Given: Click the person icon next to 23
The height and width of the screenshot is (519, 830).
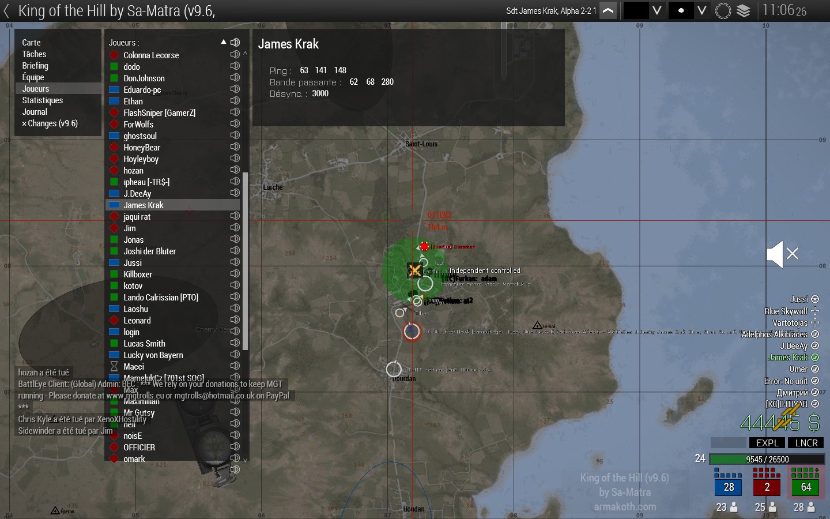Looking at the screenshot, I should point(734,507).
